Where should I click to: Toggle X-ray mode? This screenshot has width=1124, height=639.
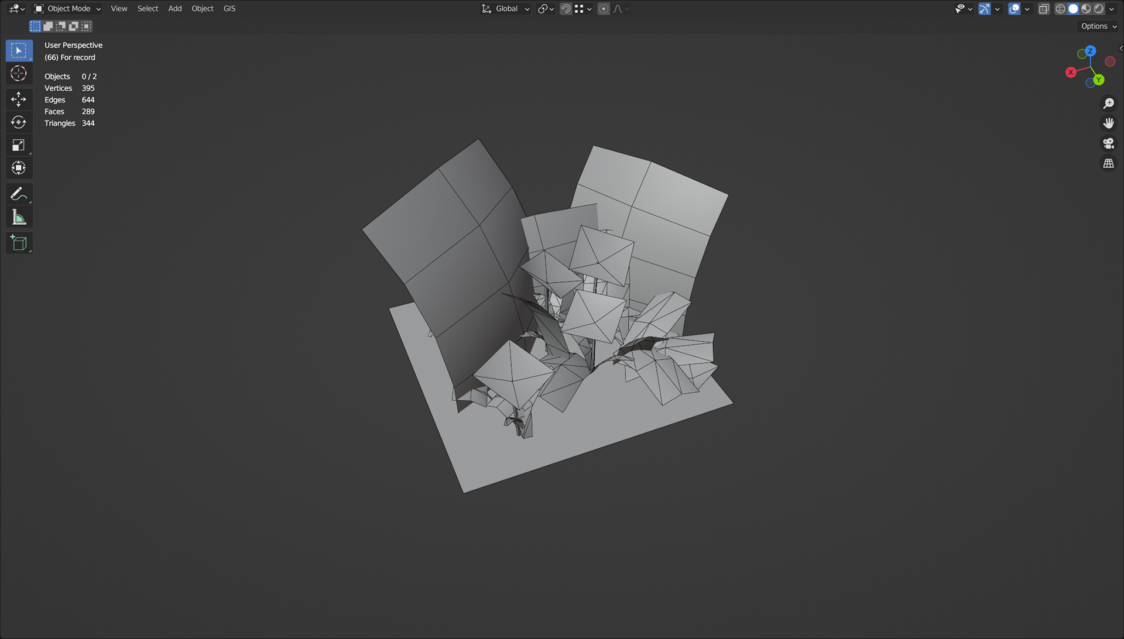[x=1044, y=9]
